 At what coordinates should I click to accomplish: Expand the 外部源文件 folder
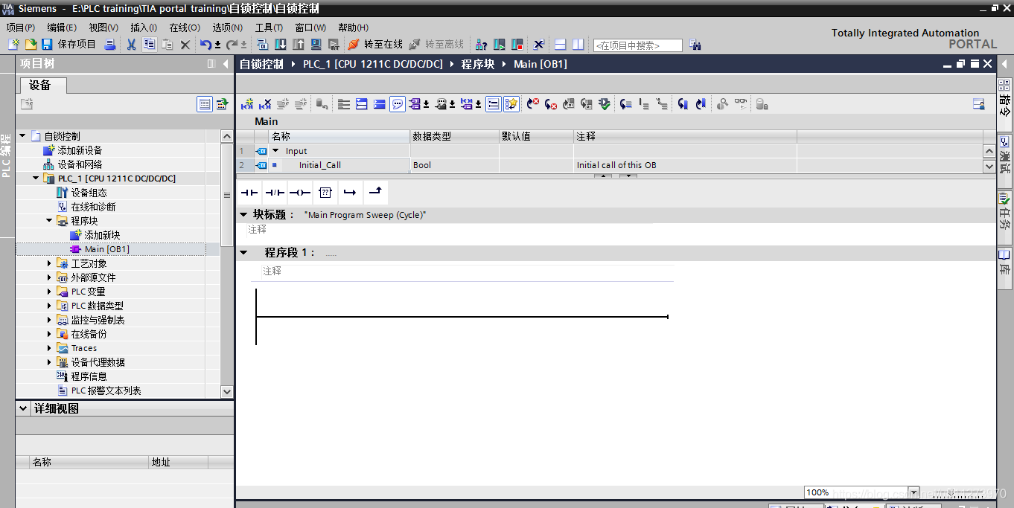pos(49,277)
